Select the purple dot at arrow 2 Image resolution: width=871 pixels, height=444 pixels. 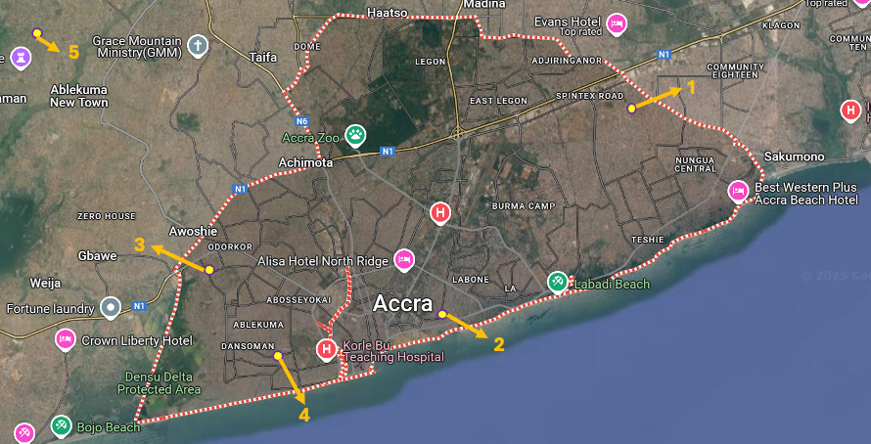click(x=442, y=315)
